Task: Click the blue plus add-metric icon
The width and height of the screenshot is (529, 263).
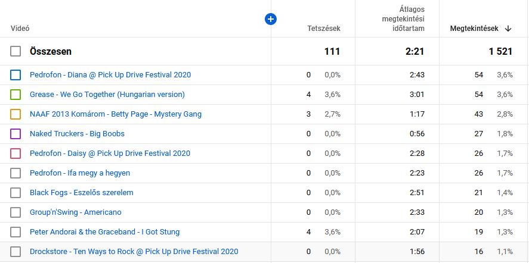Action: point(270,20)
